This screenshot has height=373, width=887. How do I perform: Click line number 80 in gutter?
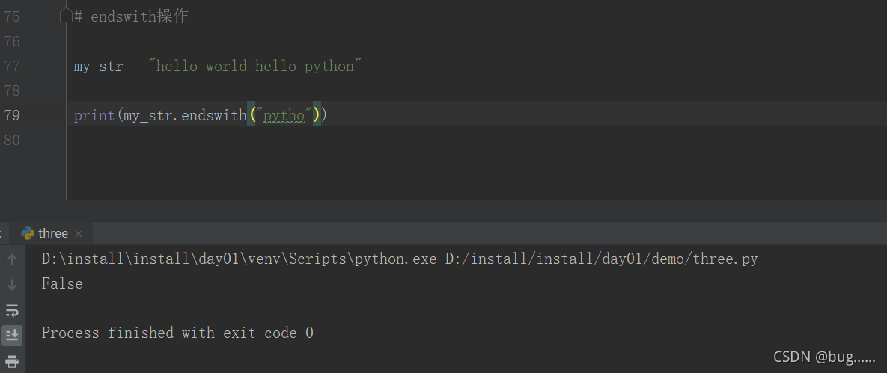pos(12,140)
